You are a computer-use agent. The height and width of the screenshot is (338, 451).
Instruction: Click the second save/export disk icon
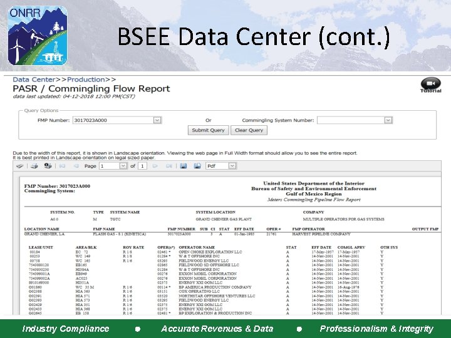[x=197, y=166]
